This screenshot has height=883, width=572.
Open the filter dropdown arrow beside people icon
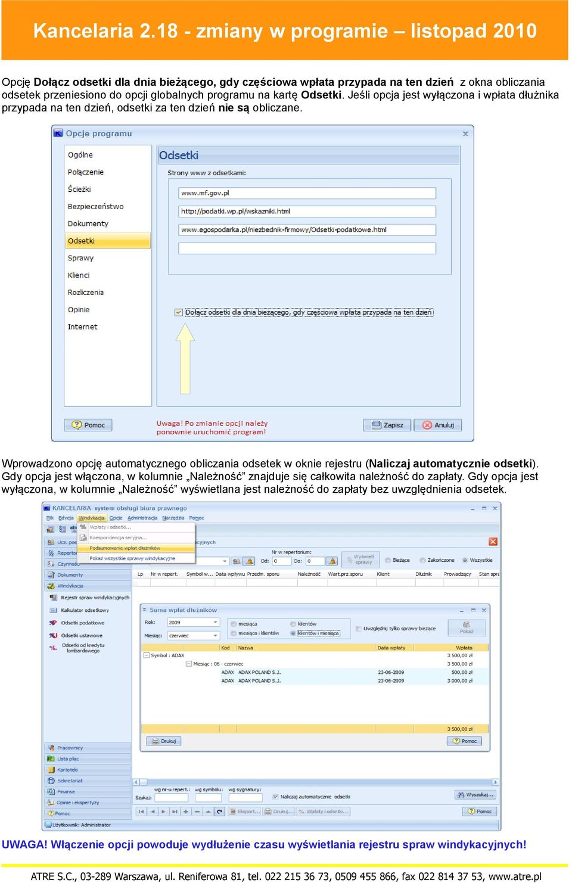(x=225, y=561)
